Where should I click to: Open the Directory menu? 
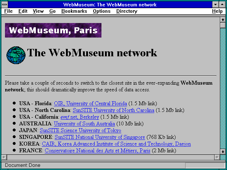(127, 11)
